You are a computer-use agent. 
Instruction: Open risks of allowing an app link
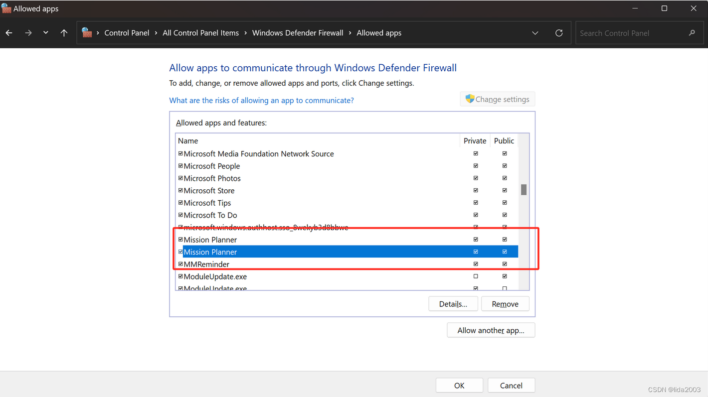coord(261,100)
